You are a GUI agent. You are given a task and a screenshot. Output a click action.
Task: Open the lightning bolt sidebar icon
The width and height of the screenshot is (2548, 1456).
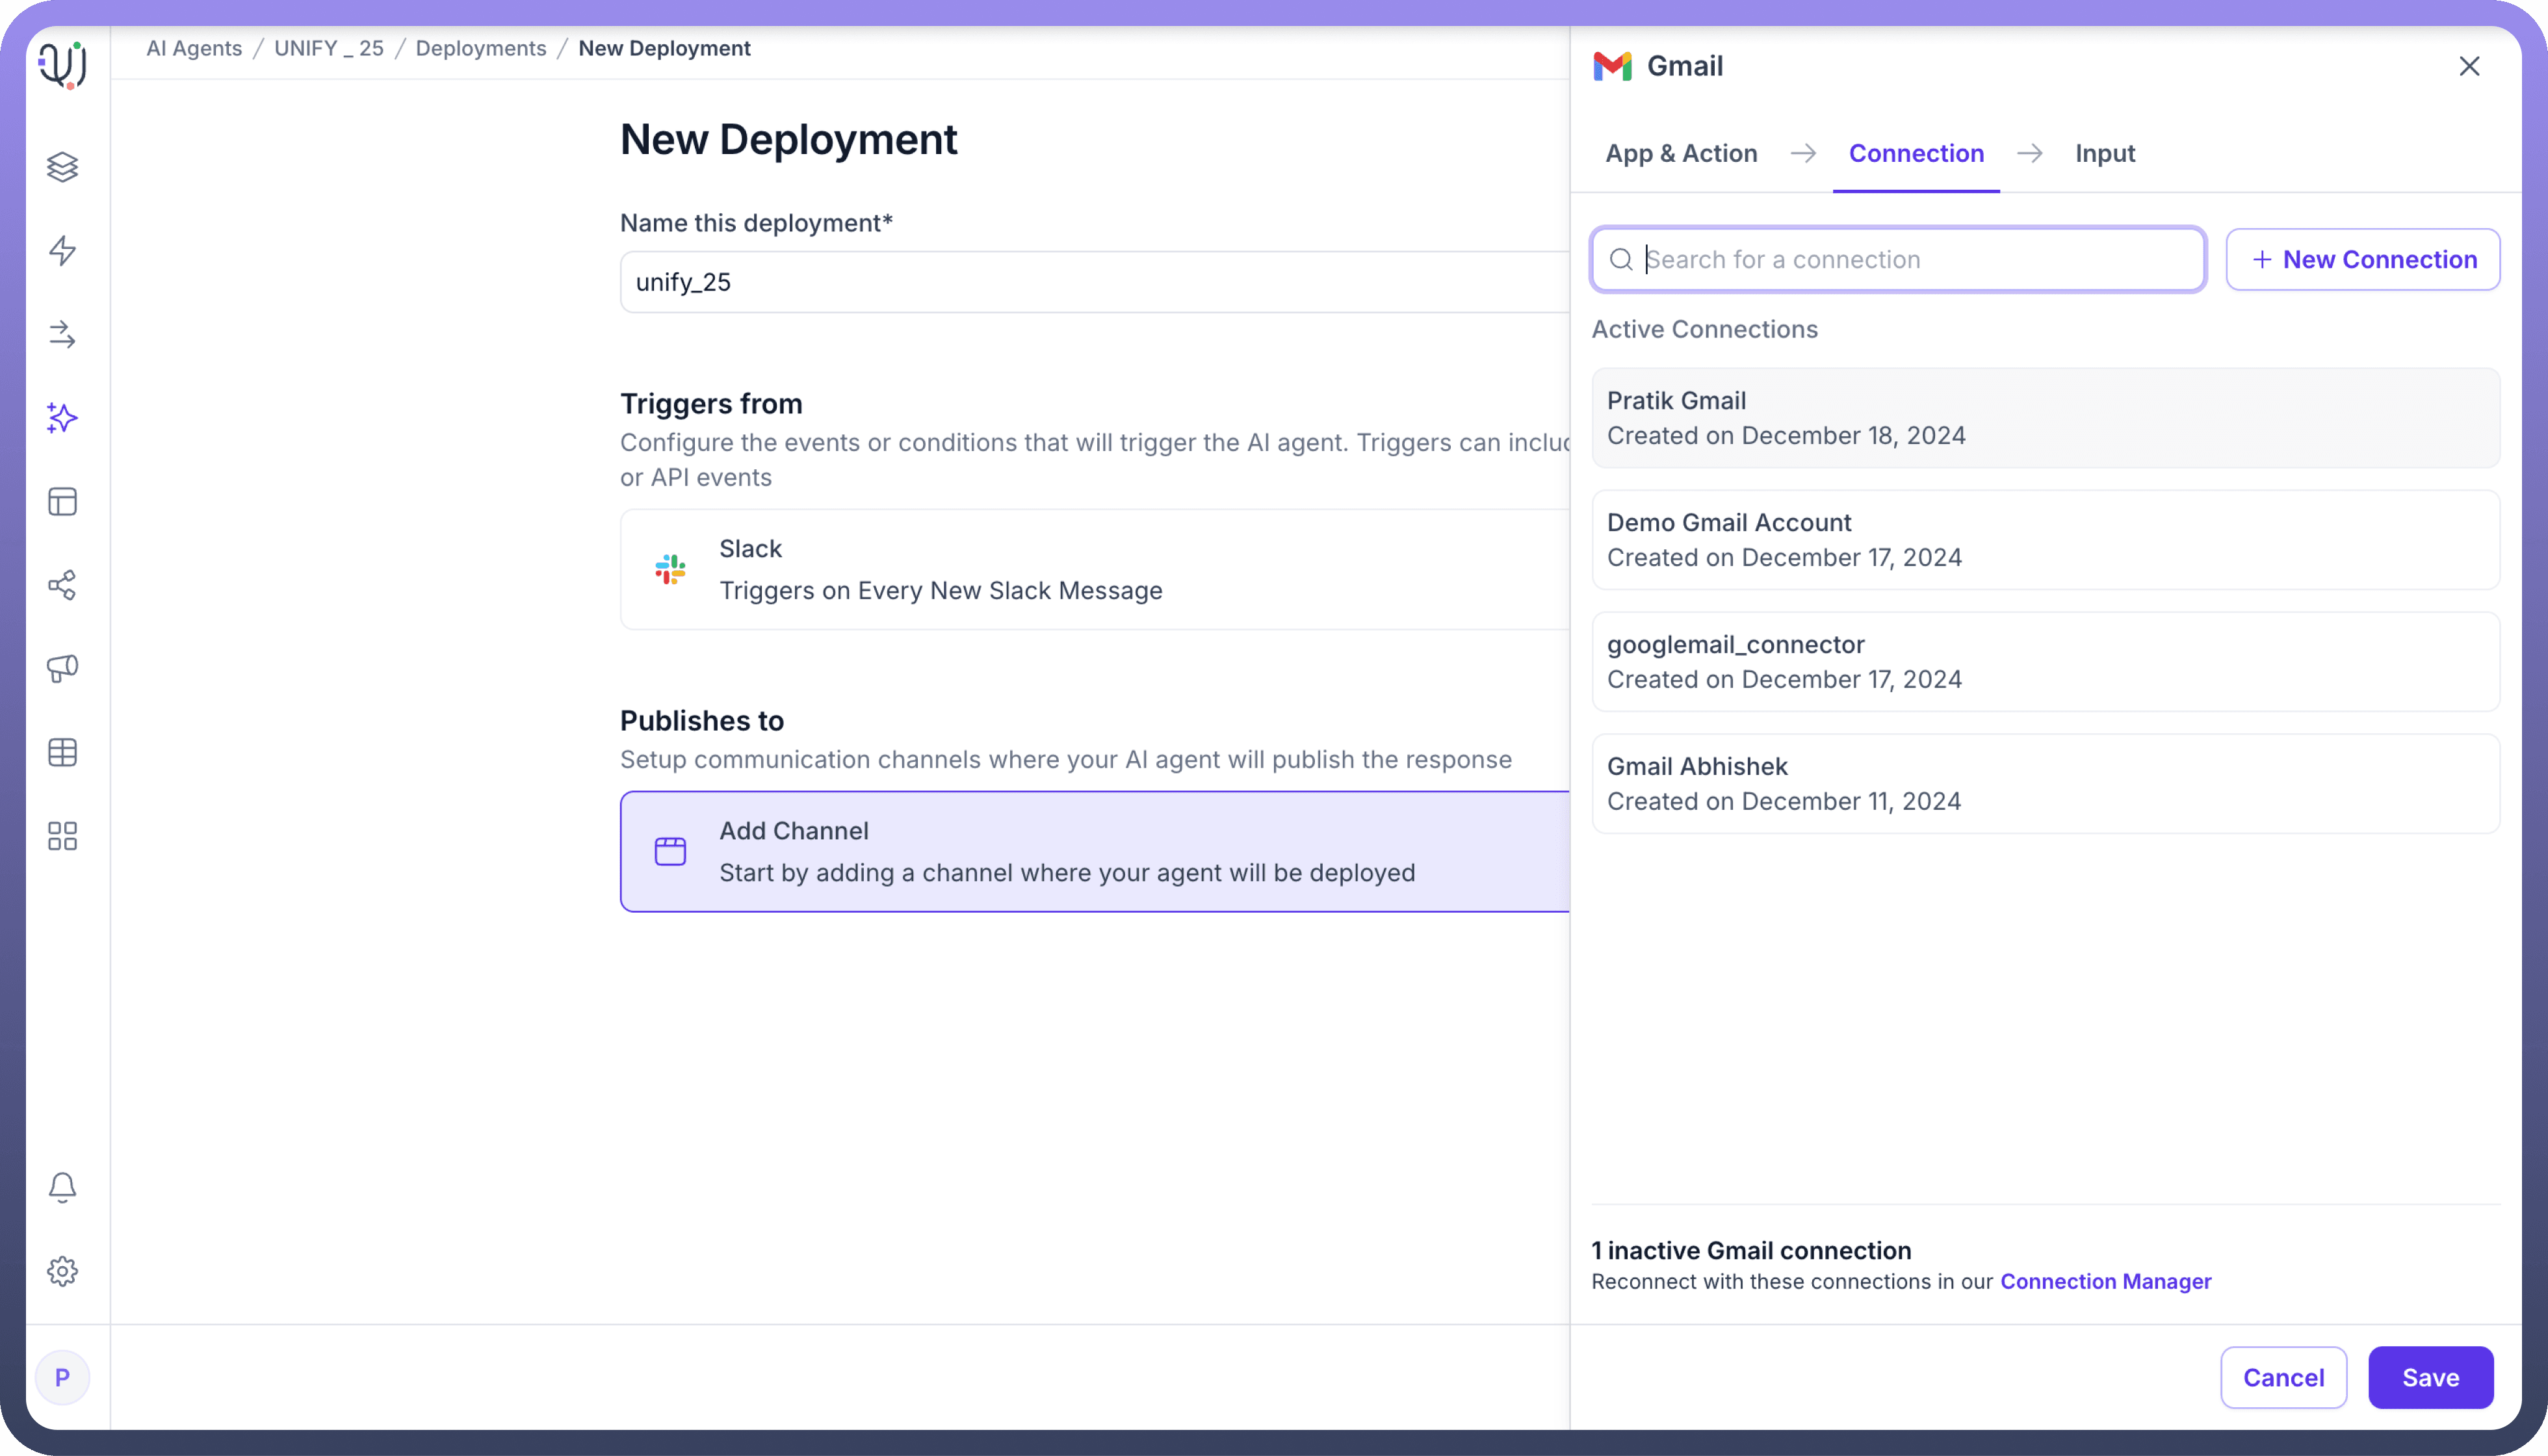[62, 250]
